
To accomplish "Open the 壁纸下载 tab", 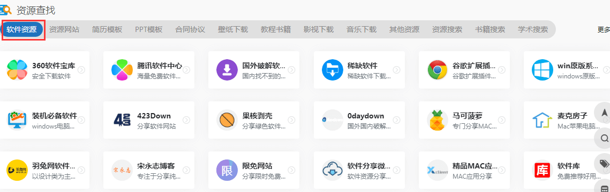I will click(233, 29).
